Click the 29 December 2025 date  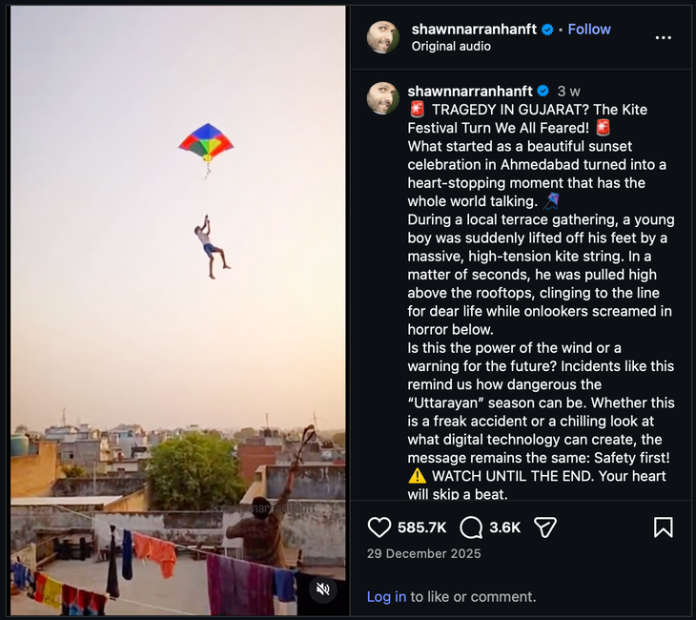click(424, 553)
